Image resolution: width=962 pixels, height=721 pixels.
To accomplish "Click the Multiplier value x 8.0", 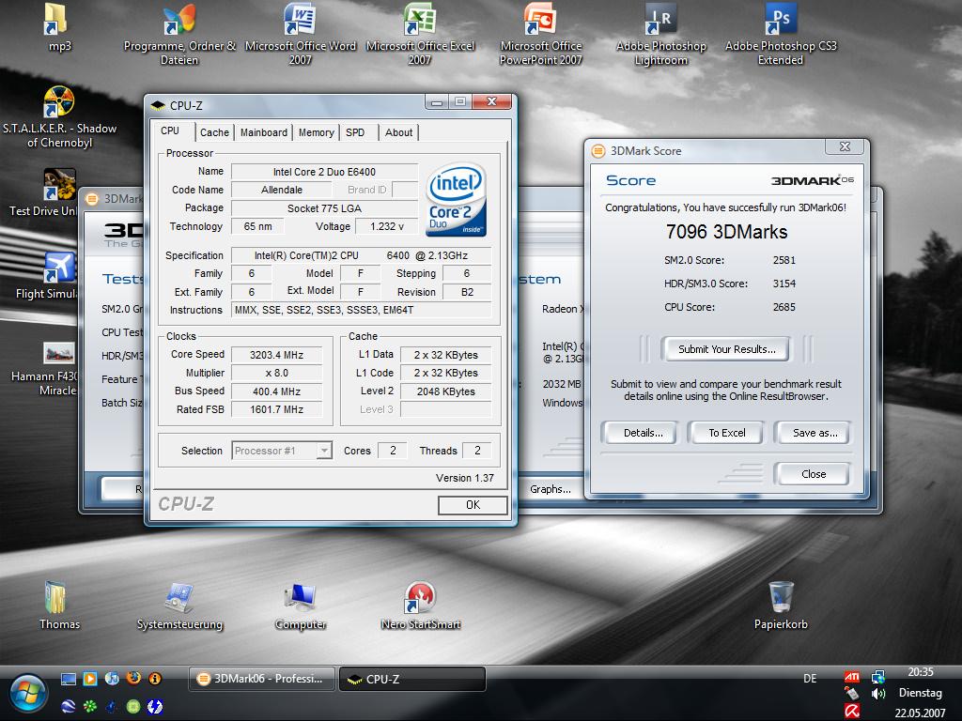I will (x=277, y=373).
